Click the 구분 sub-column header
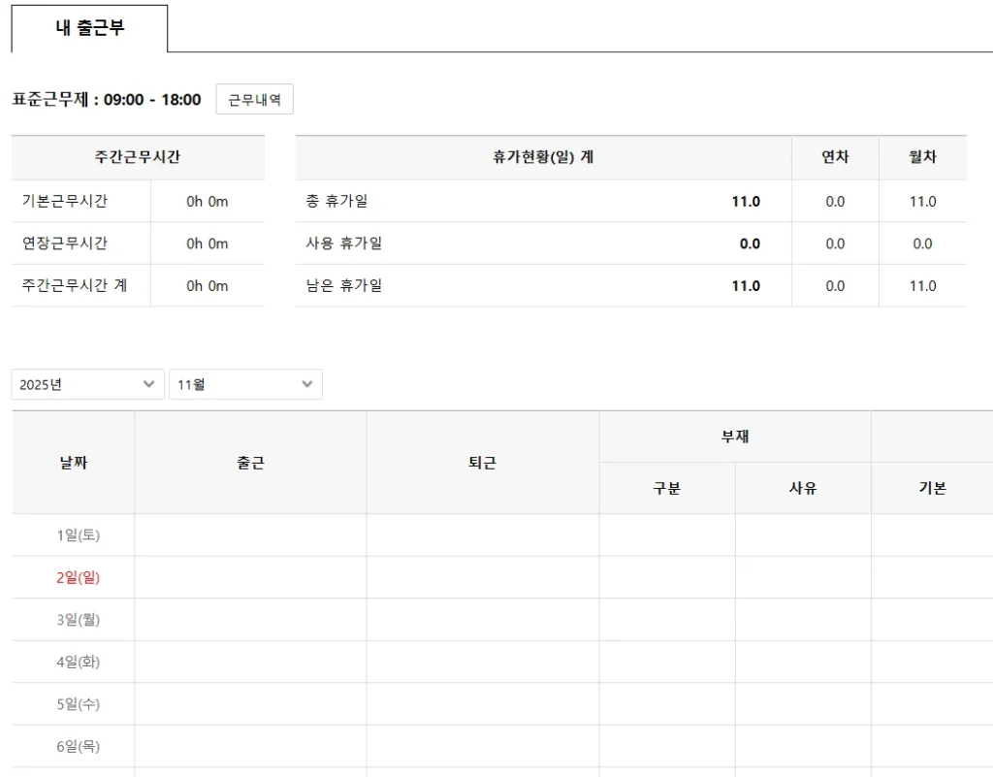The image size is (993, 777). tap(666, 488)
